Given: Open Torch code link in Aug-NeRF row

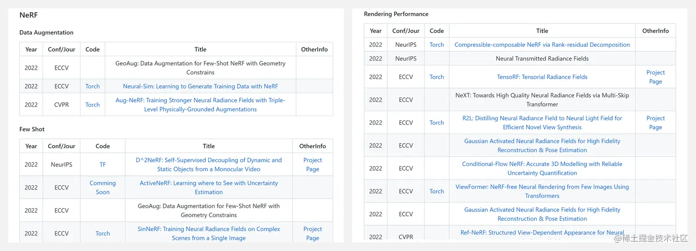Looking at the screenshot, I should (93, 105).
